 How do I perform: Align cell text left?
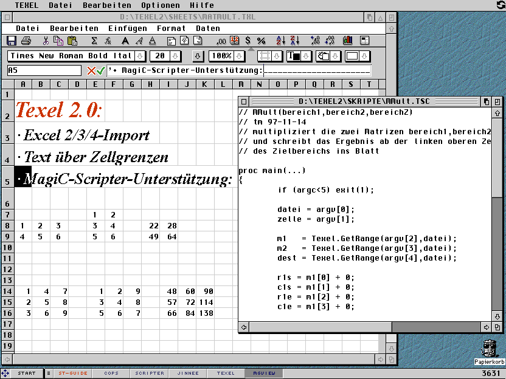tap(172, 41)
